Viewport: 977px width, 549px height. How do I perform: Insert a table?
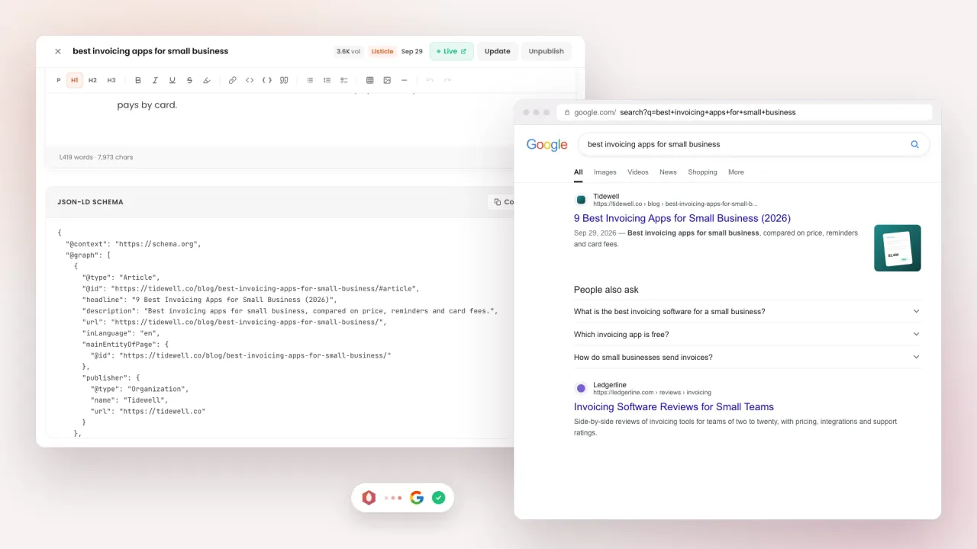point(370,80)
